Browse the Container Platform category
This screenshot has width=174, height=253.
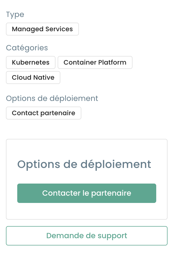pyautogui.click(x=95, y=62)
